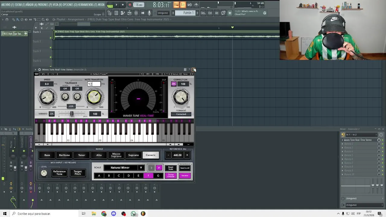The height and width of the screenshot is (217, 386).
Task: Toggle the LINK button under Tolerance
Action: [x=71, y=106]
